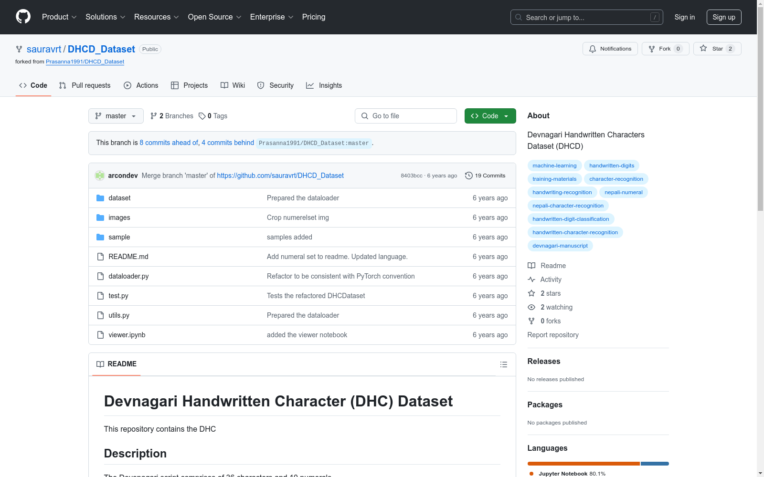This screenshot has width=764, height=477.
Task: Click the blue language bar segment
Action: pyautogui.click(x=655, y=464)
